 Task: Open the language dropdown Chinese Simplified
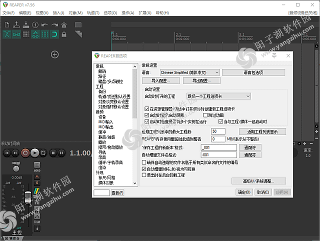pyautogui.click(x=190, y=72)
